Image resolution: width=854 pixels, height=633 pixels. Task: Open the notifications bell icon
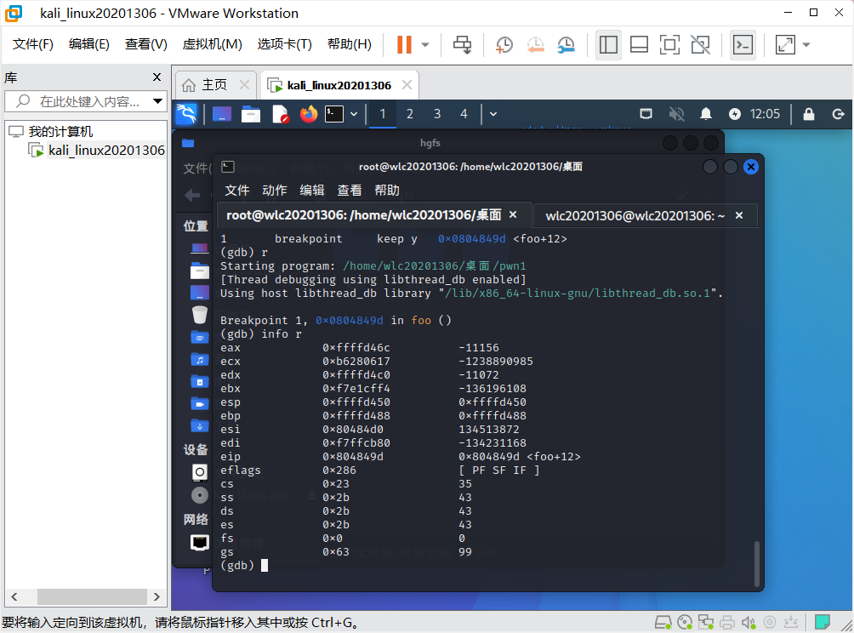pyautogui.click(x=706, y=114)
